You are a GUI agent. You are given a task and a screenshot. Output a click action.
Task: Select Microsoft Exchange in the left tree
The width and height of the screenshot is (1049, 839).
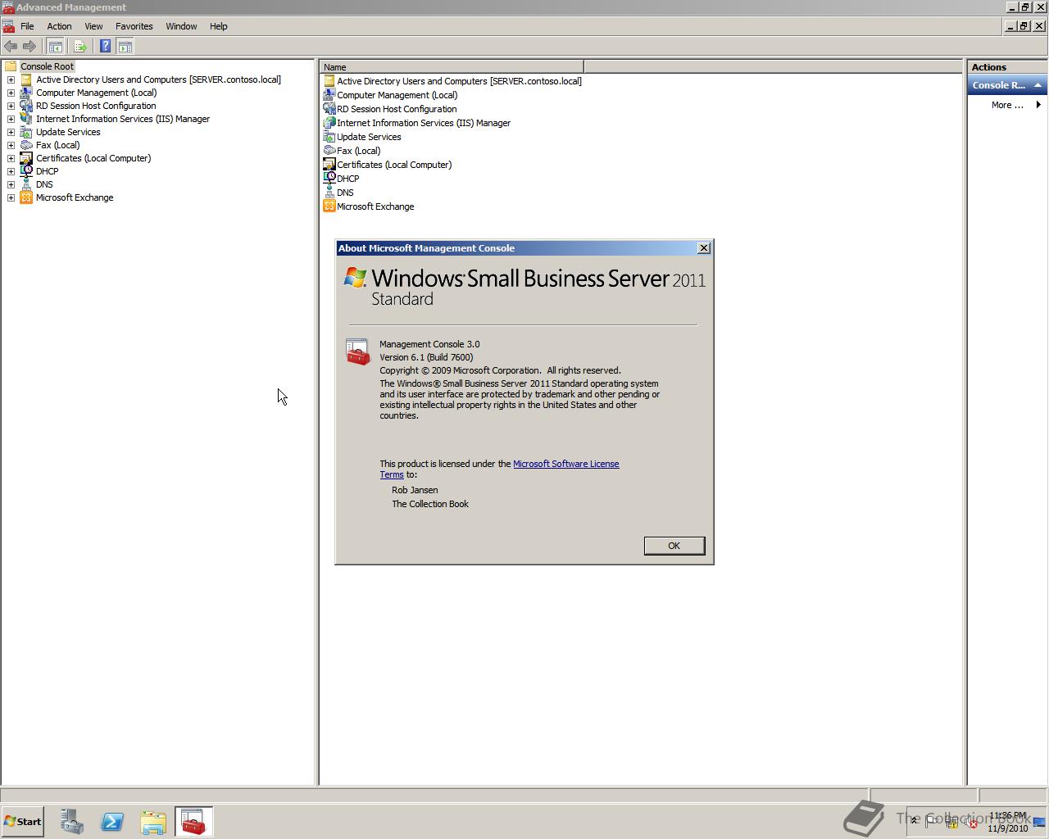point(75,197)
